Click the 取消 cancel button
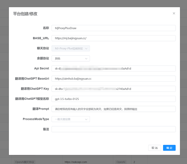Viewport: 187px width, 164px height. (x=154, y=148)
